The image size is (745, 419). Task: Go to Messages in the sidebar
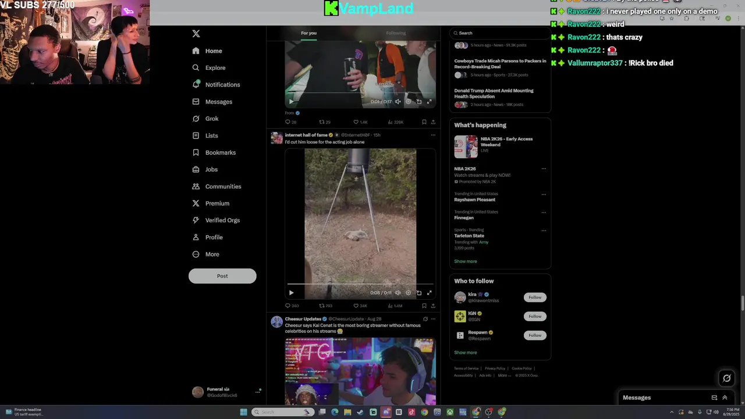tap(212, 102)
